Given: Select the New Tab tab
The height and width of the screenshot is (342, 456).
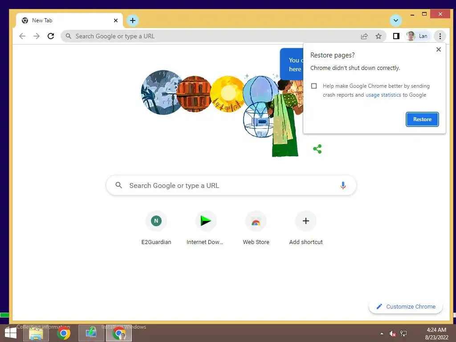Looking at the screenshot, I should [69, 20].
